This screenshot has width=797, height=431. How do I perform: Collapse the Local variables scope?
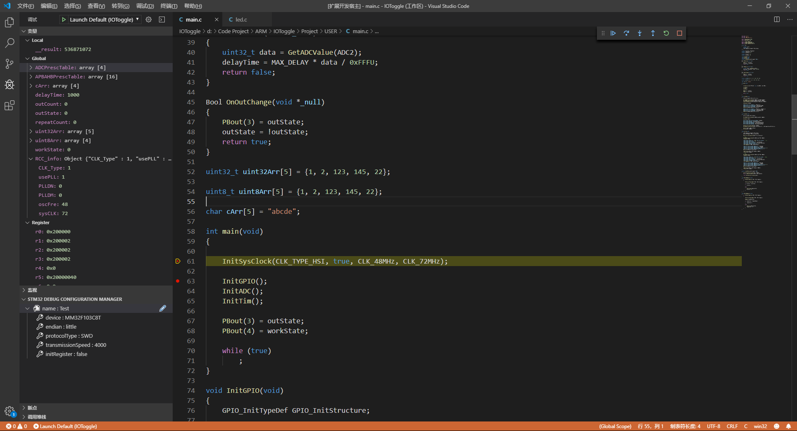pyautogui.click(x=27, y=40)
